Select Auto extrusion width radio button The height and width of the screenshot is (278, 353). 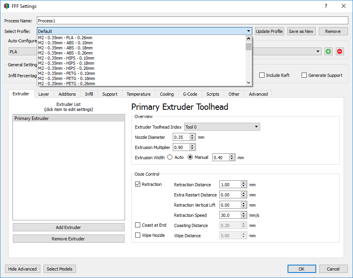[170, 157]
